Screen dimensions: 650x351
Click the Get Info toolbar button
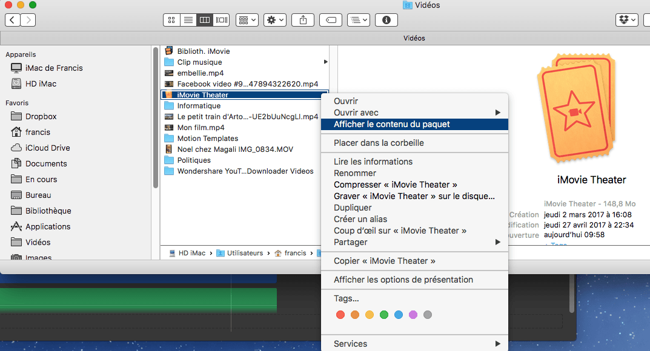386,20
